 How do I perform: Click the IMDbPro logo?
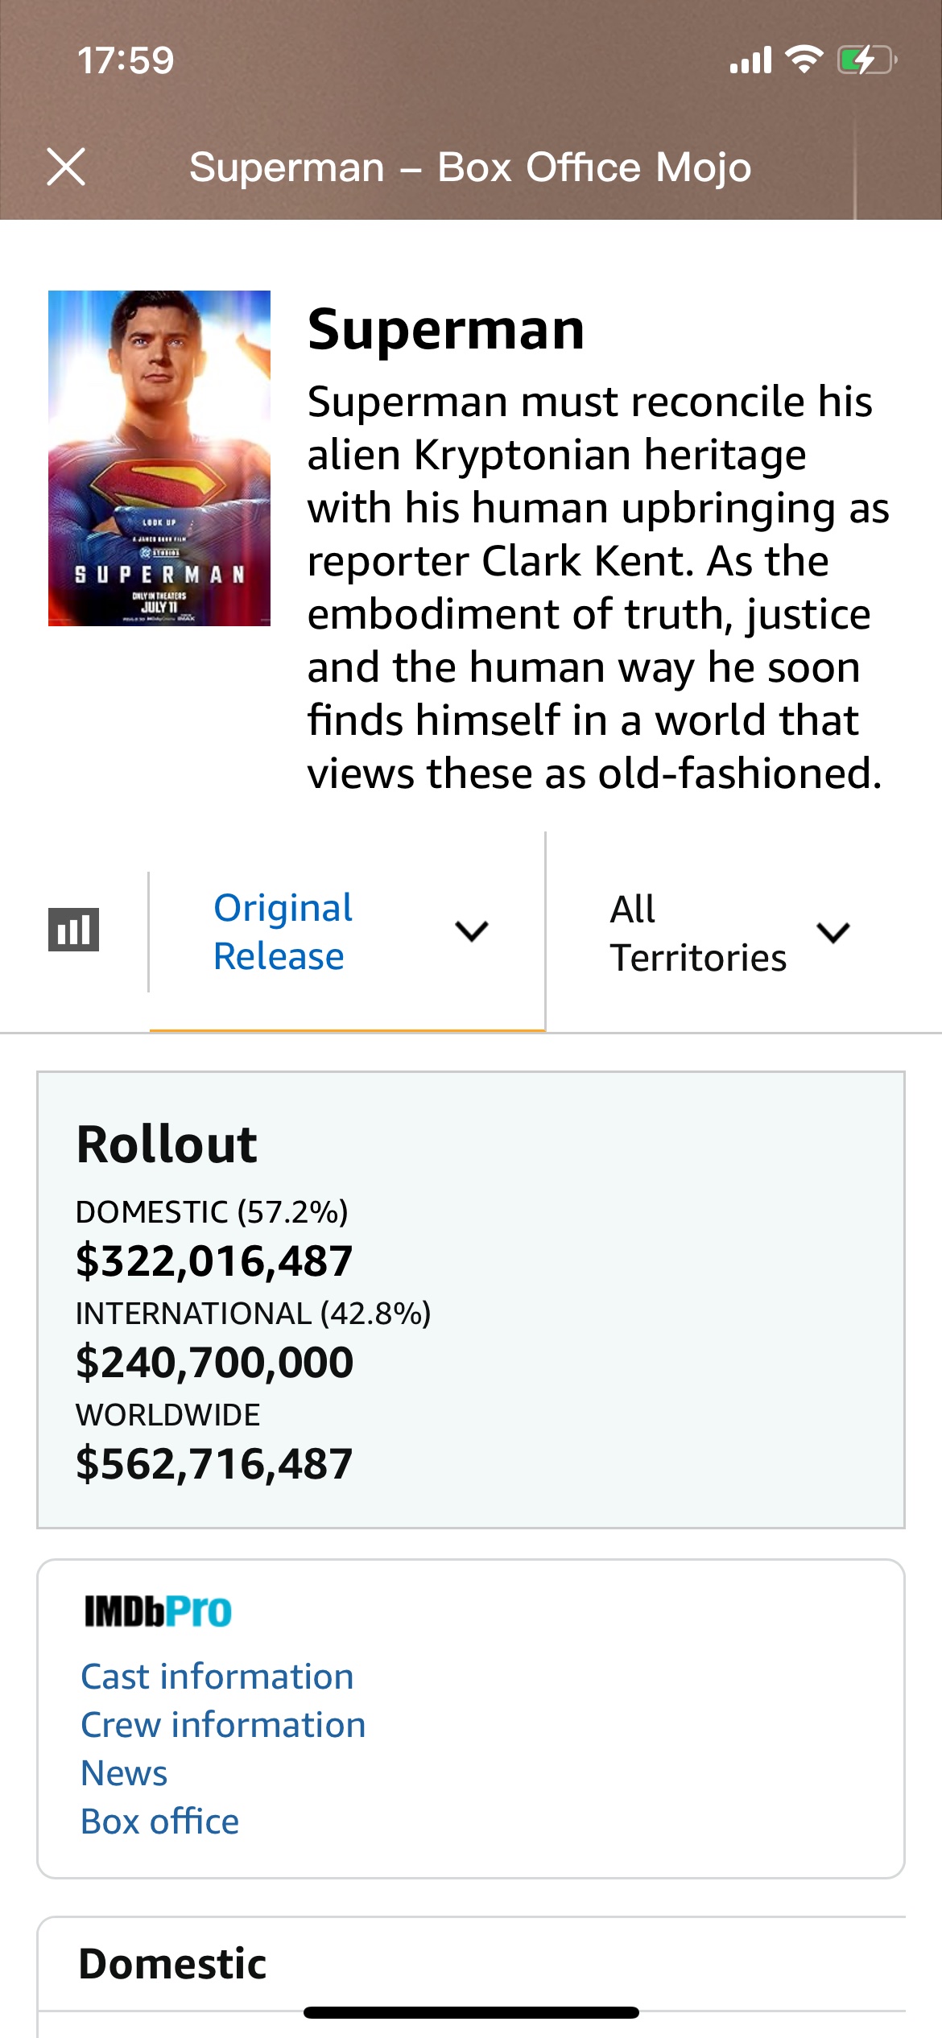point(158,1611)
